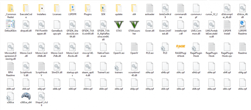The height and width of the screenshot is (110, 251).
Task: Open the _CommonRedist folder
Action: tap(10, 8)
